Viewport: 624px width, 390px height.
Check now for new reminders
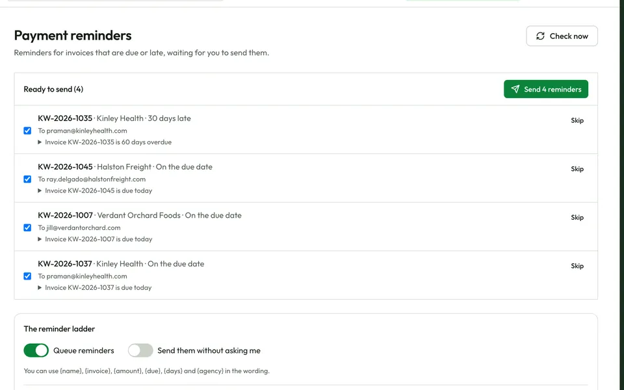click(562, 36)
